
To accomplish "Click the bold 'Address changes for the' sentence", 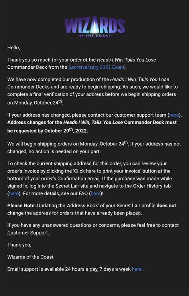I will [x=92, y=127].
